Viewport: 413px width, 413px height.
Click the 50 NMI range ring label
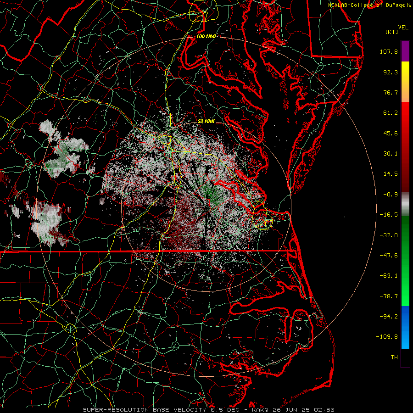coord(206,122)
